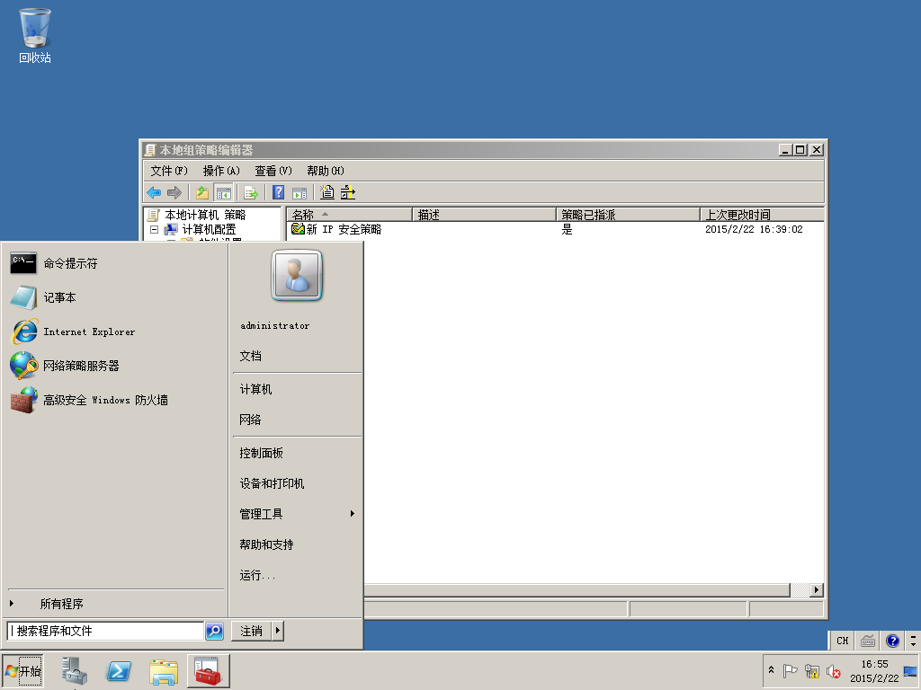Open the 帮助(H) menu
The image size is (921, 690).
[x=326, y=171]
